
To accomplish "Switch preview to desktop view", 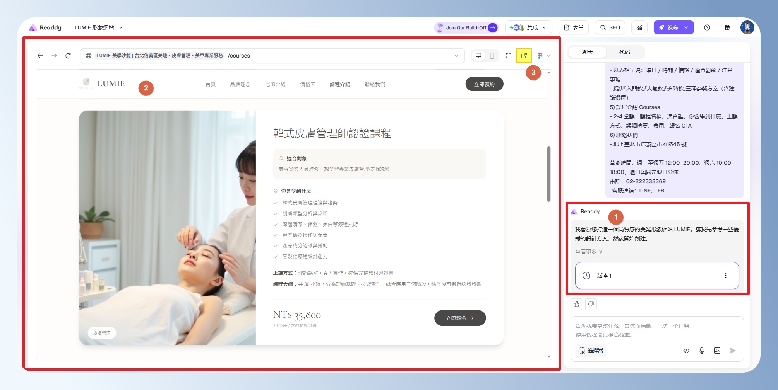I will click(x=478, y=56).
